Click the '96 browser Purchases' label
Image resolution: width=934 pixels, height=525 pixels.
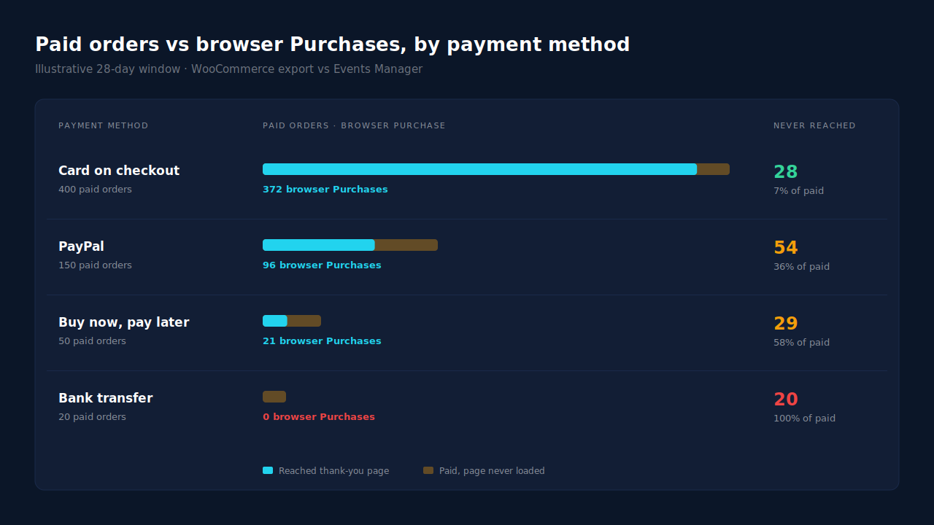pos(322,265)
